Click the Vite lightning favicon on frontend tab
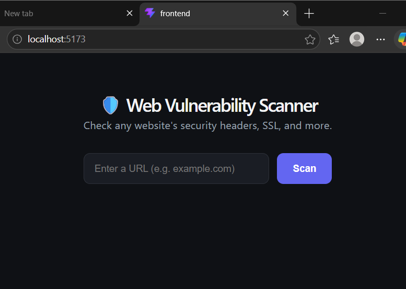Viewport: 406px width, 289px height. (x=150, y=13)
